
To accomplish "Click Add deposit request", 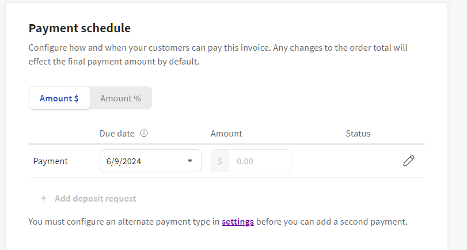I will pyautogui.click(x=96, y=199).
